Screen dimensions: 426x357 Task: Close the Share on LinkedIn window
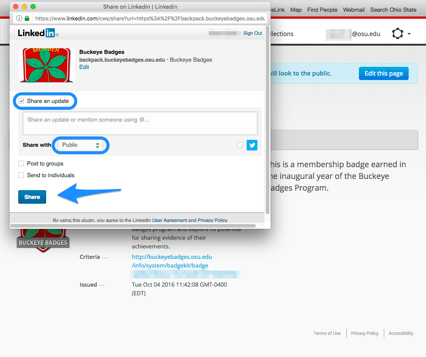(16, 7)
